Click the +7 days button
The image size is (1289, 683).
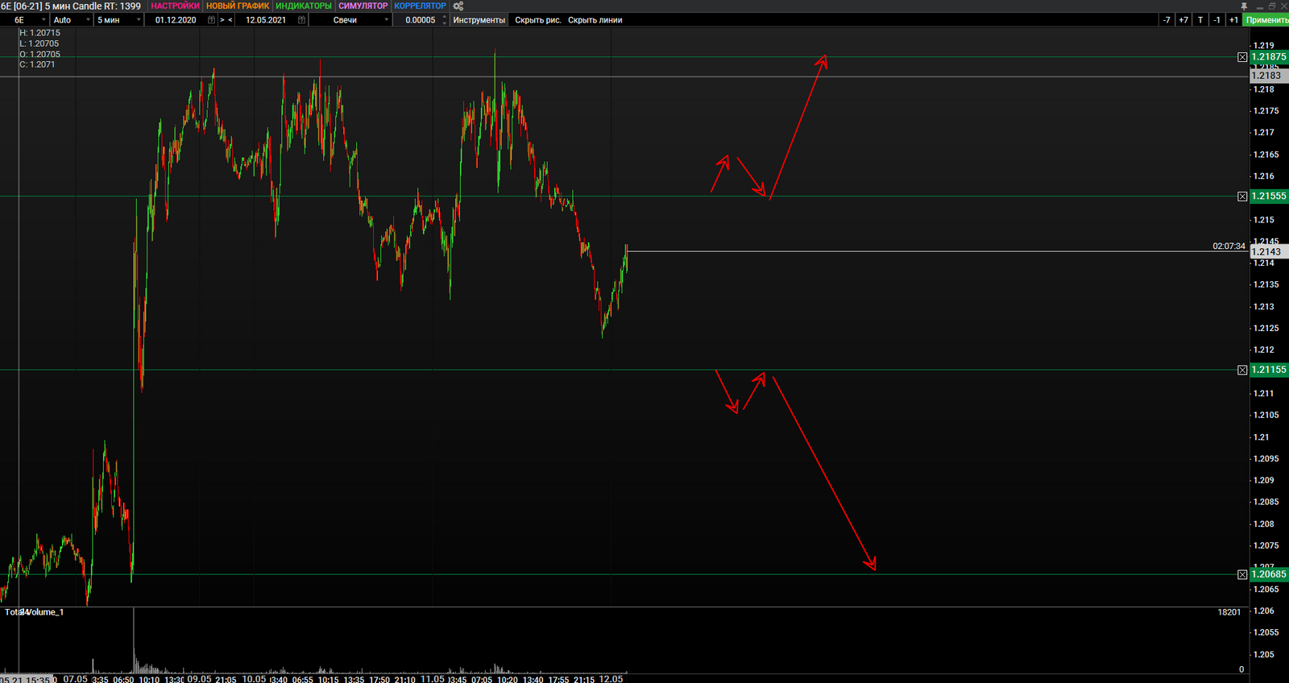click(x=1183, y=20)
